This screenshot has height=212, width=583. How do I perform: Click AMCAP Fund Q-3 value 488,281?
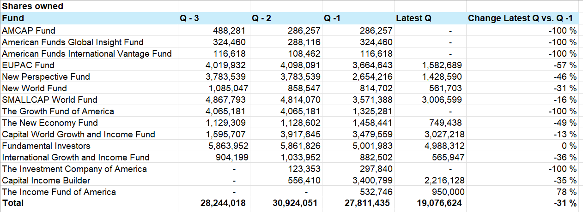coord(229,30)
